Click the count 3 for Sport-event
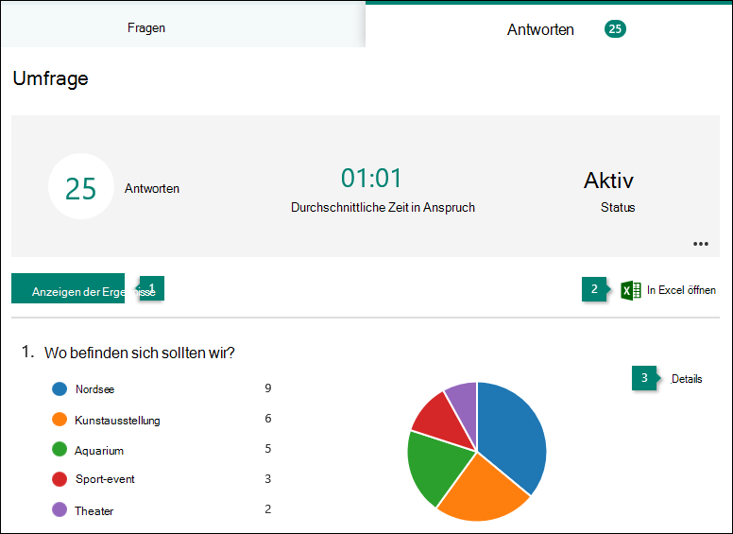The image size is (733, 534). point(268,479)
